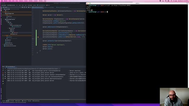Open iTerm2 Shell menu
The height and width of the screenshot is (106, 189).
[10, 1]
